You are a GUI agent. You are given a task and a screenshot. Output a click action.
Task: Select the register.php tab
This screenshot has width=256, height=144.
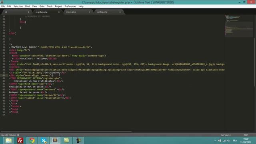coord(47,12)
